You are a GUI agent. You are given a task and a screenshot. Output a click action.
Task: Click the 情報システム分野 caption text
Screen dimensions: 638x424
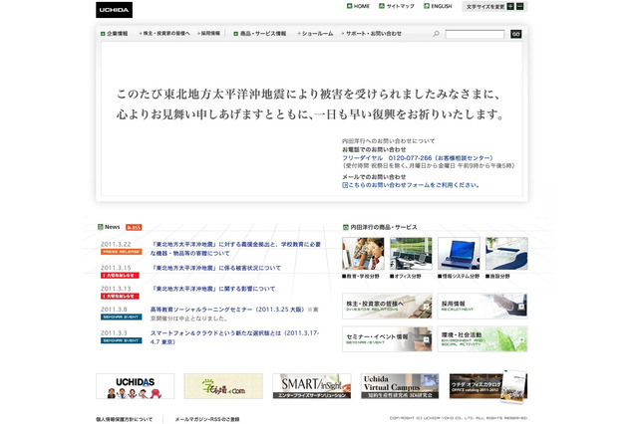(x=460, y=276)
